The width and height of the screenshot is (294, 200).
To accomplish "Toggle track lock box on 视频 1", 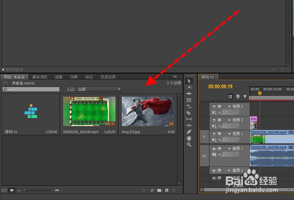I will tap(225, 134).
